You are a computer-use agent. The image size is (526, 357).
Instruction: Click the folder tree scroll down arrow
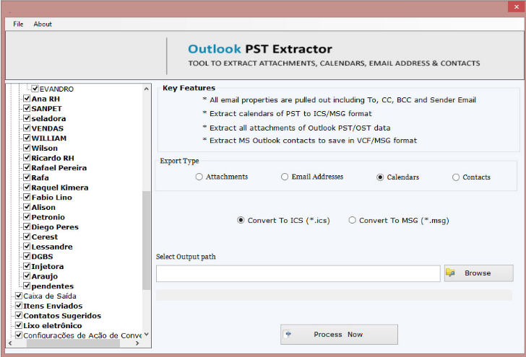(146, 334)
